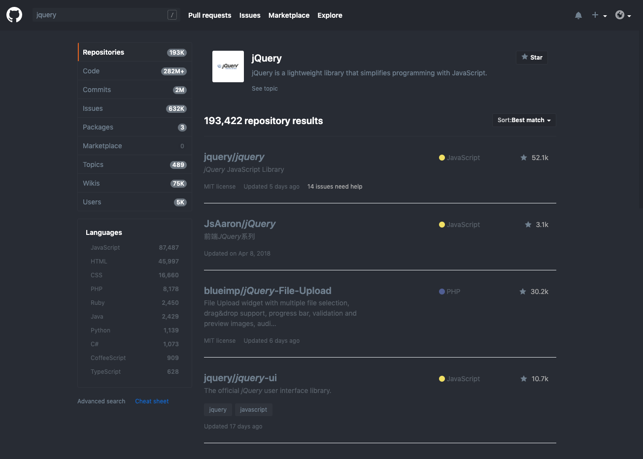Open notifications via the bell icon
643x459 pixels.
pos(578,15)
